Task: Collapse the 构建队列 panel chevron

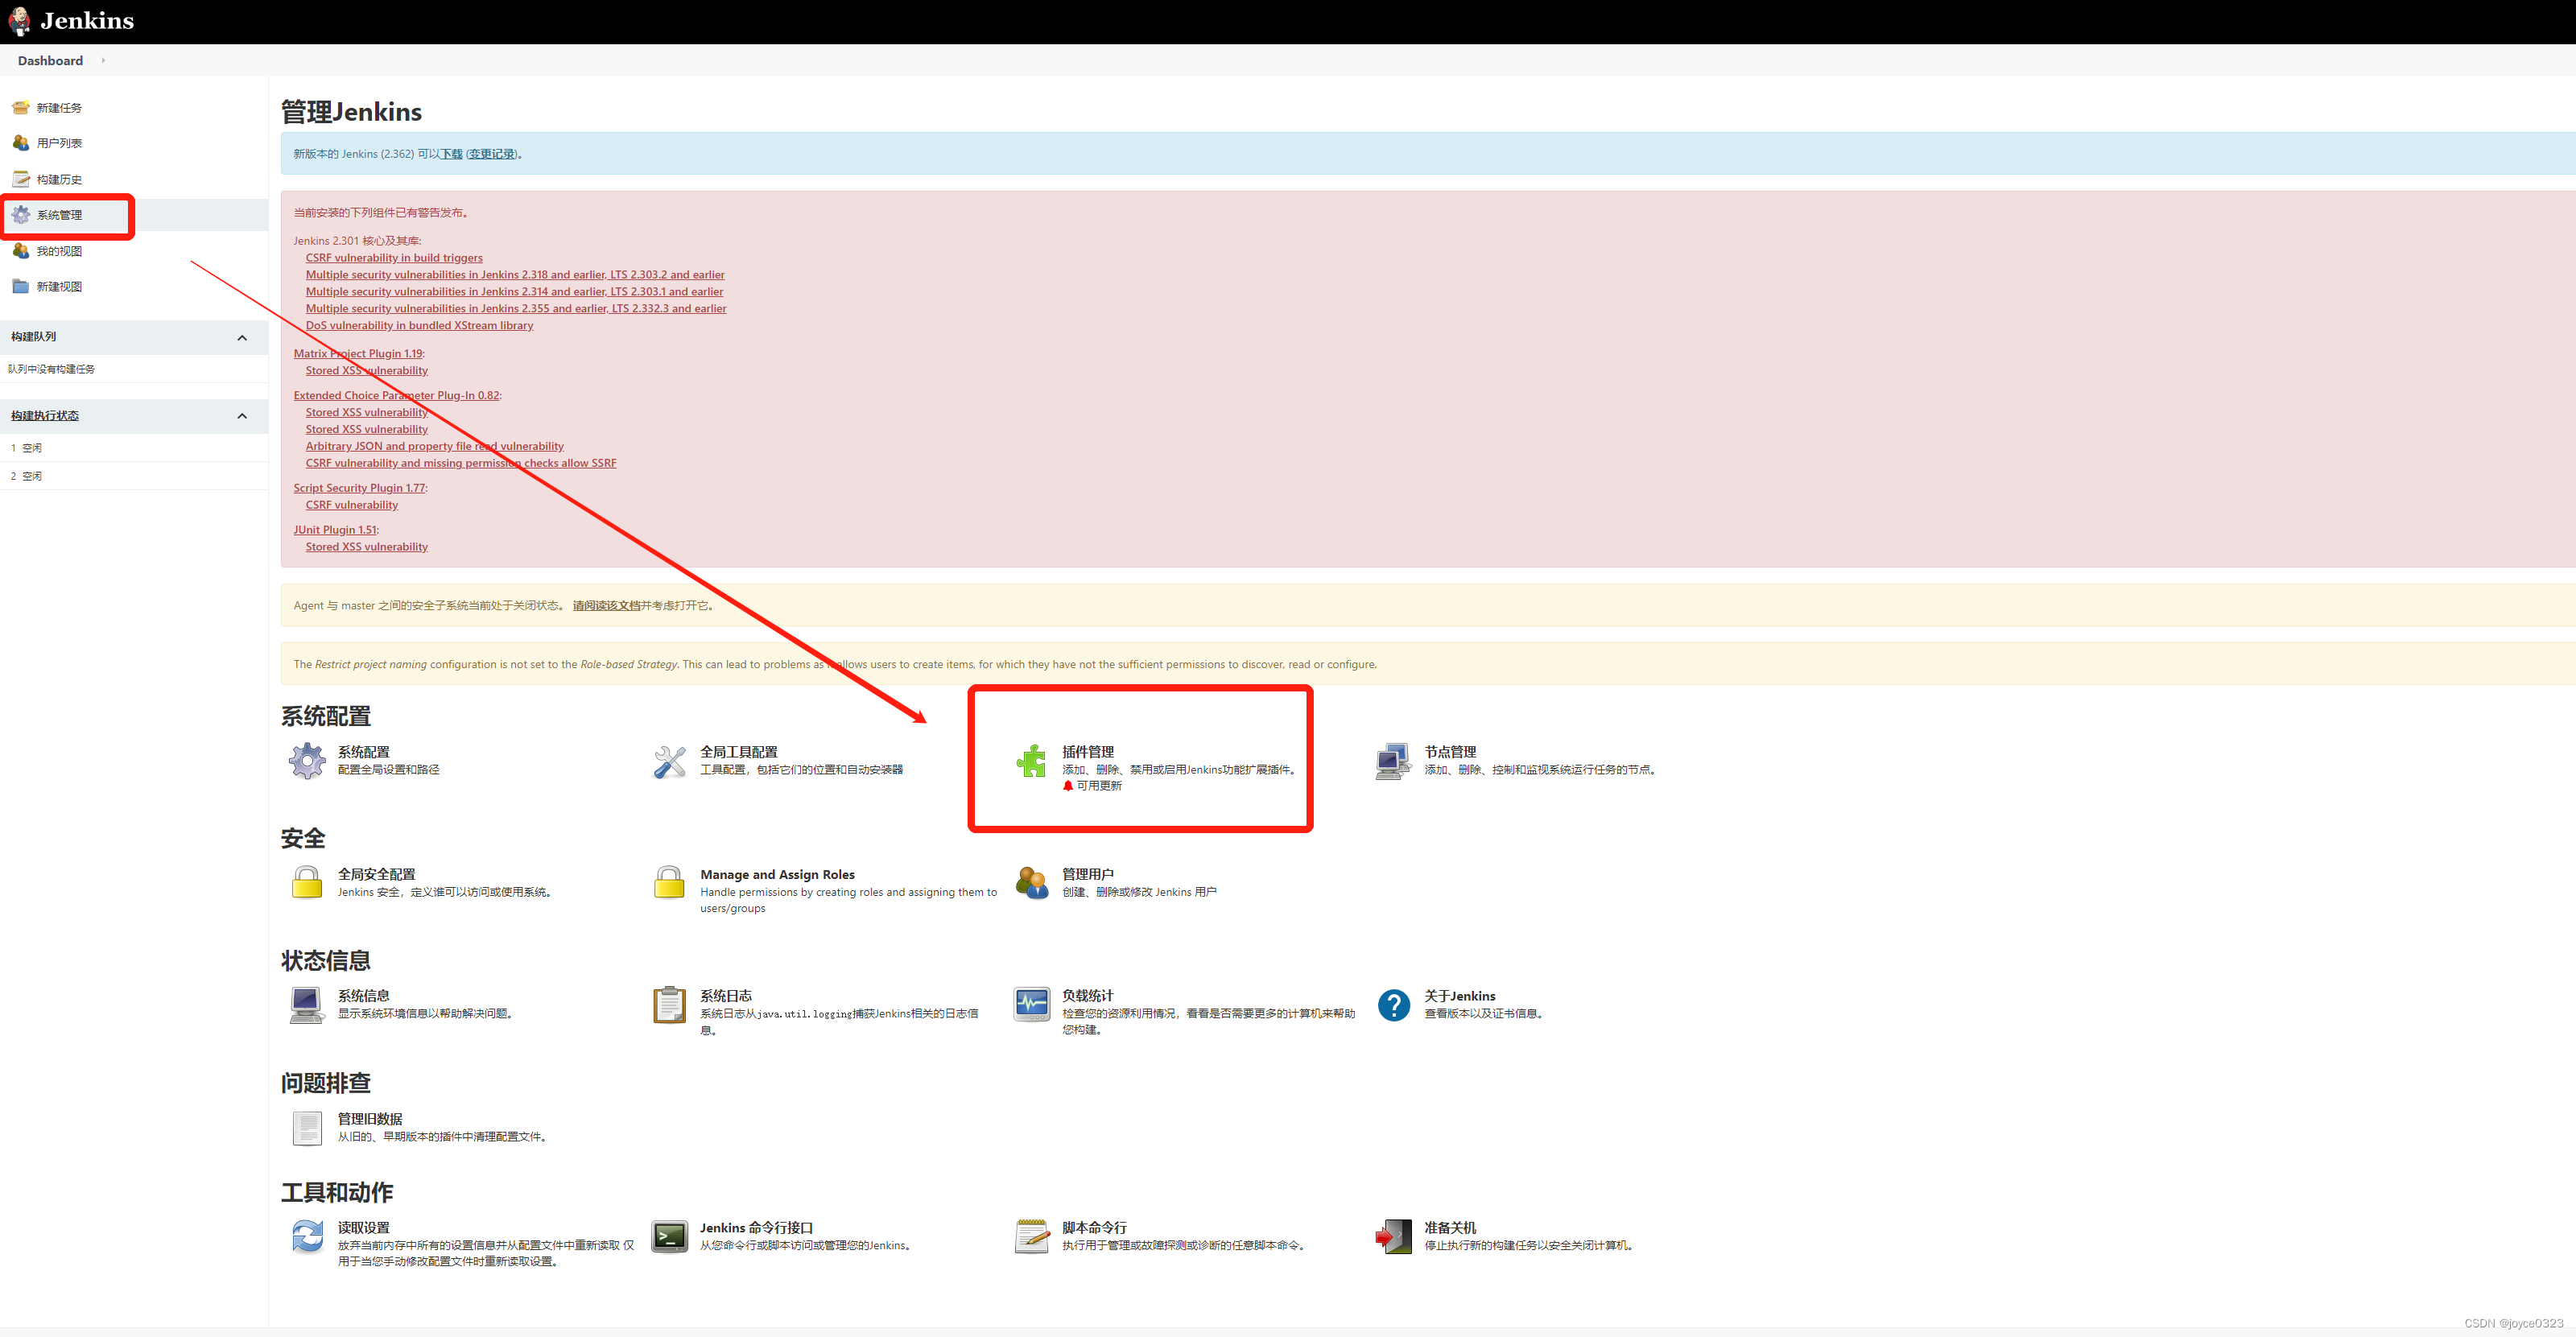Action: coord(242,338)
